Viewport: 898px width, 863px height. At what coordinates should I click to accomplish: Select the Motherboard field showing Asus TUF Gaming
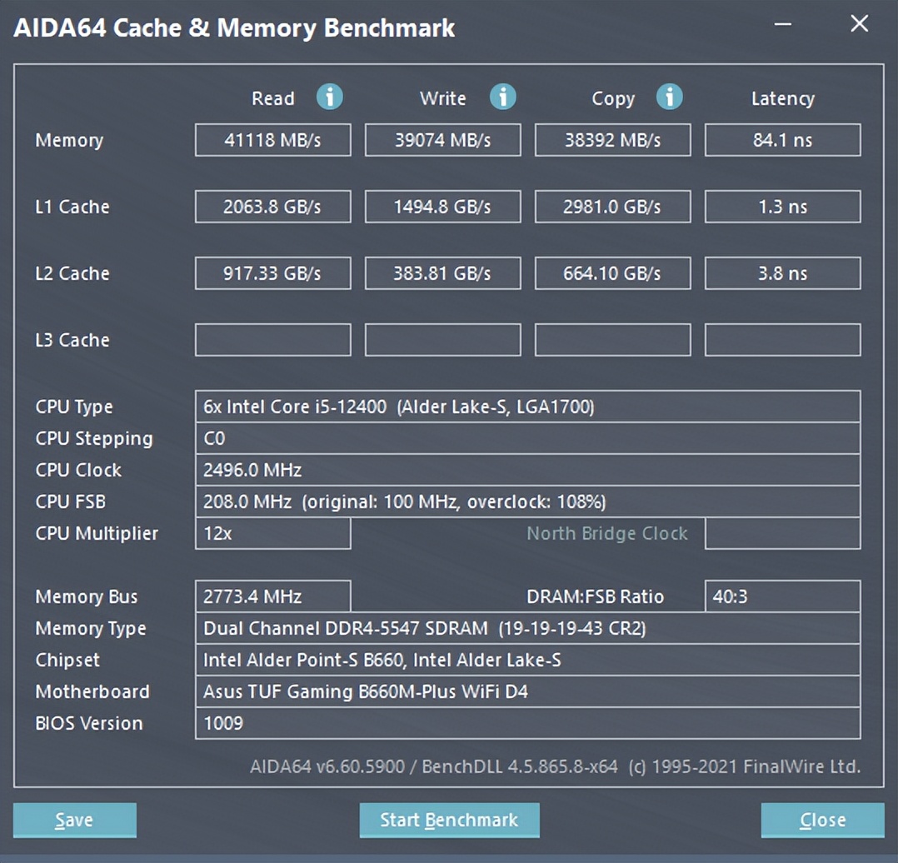click(528, 691)
